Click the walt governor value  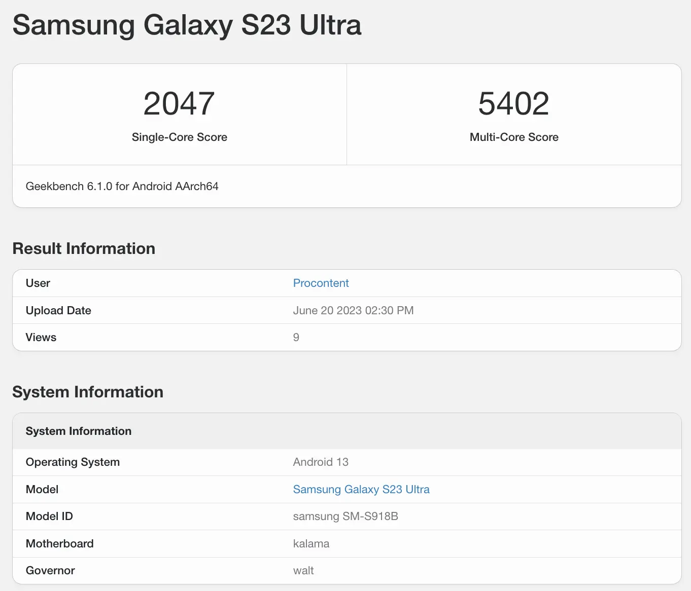[303, 570]
